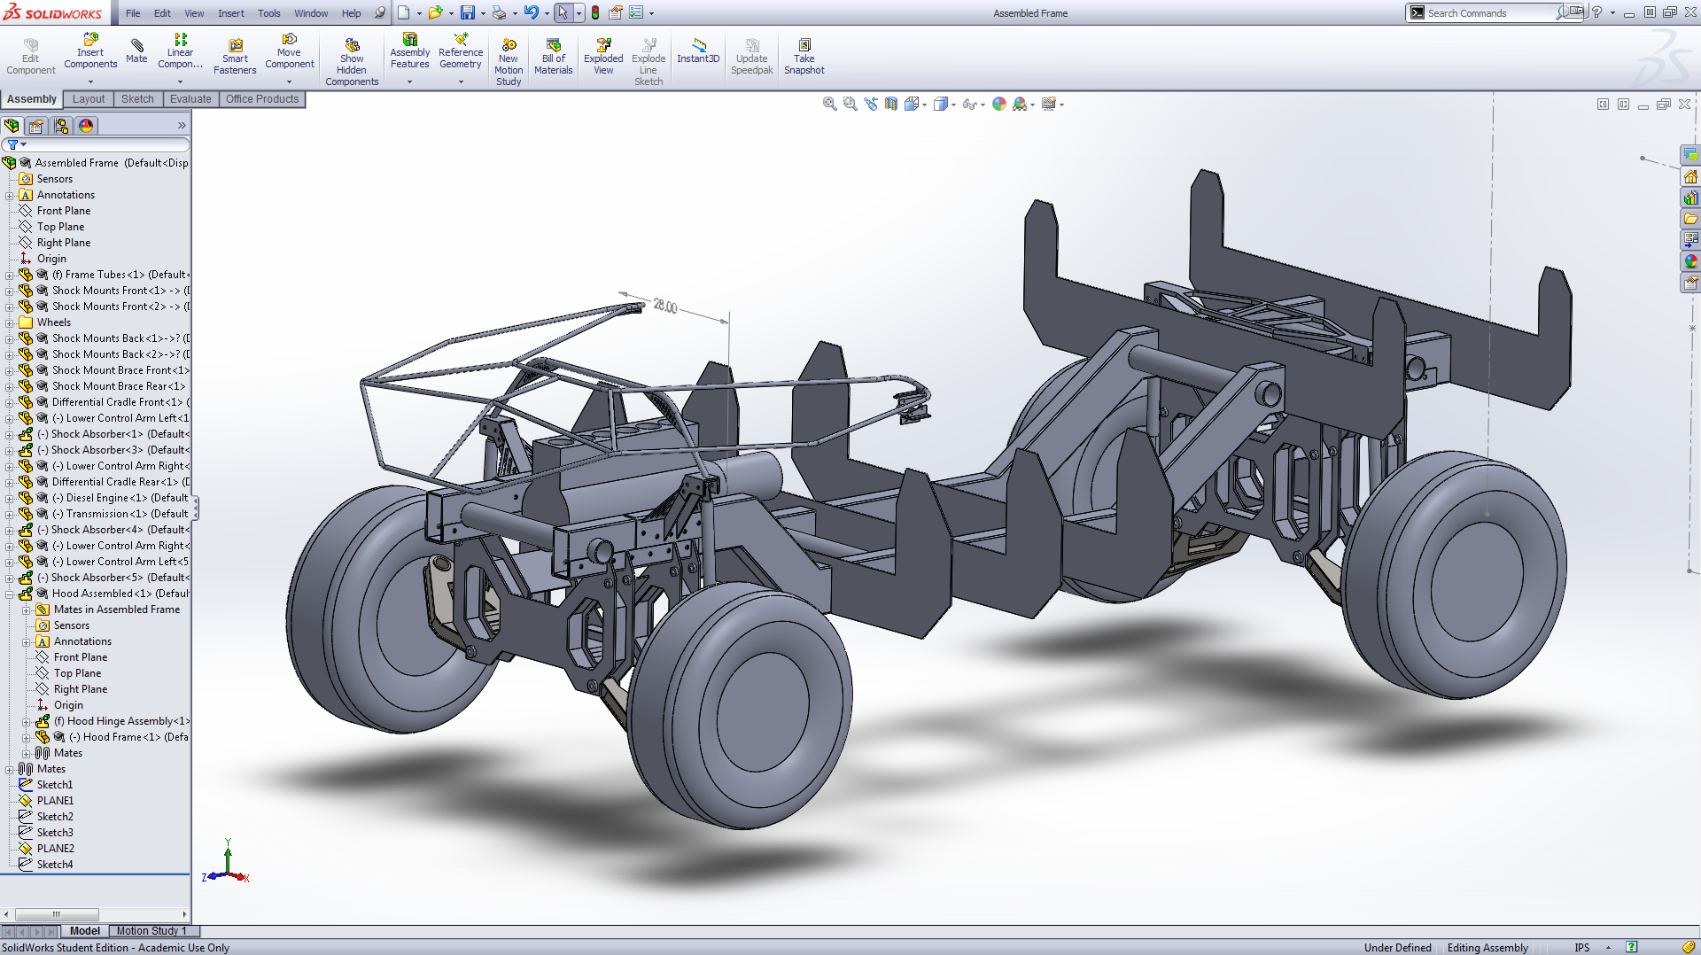
Task: Open the Save dropdown arrow
Action: (483, 13)
